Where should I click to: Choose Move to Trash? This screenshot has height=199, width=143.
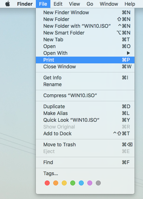(85, 145)
